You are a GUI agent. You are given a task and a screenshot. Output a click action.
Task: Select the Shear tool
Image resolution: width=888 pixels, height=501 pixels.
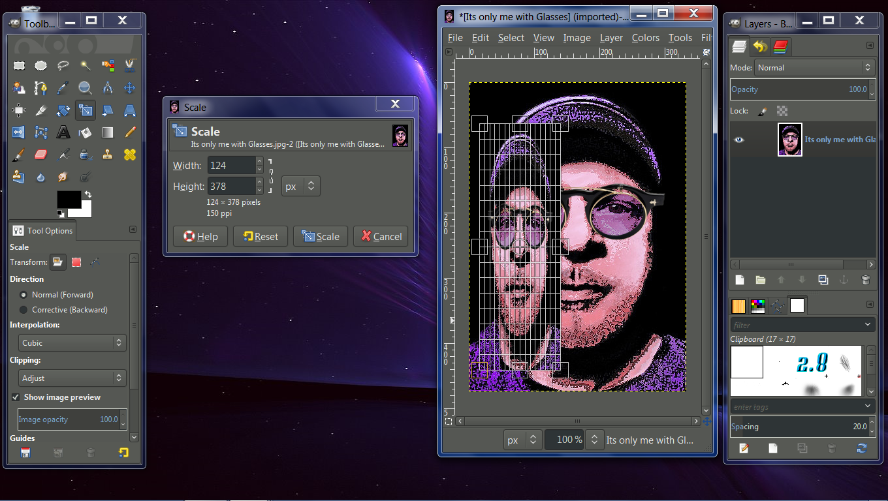(108, 110)
